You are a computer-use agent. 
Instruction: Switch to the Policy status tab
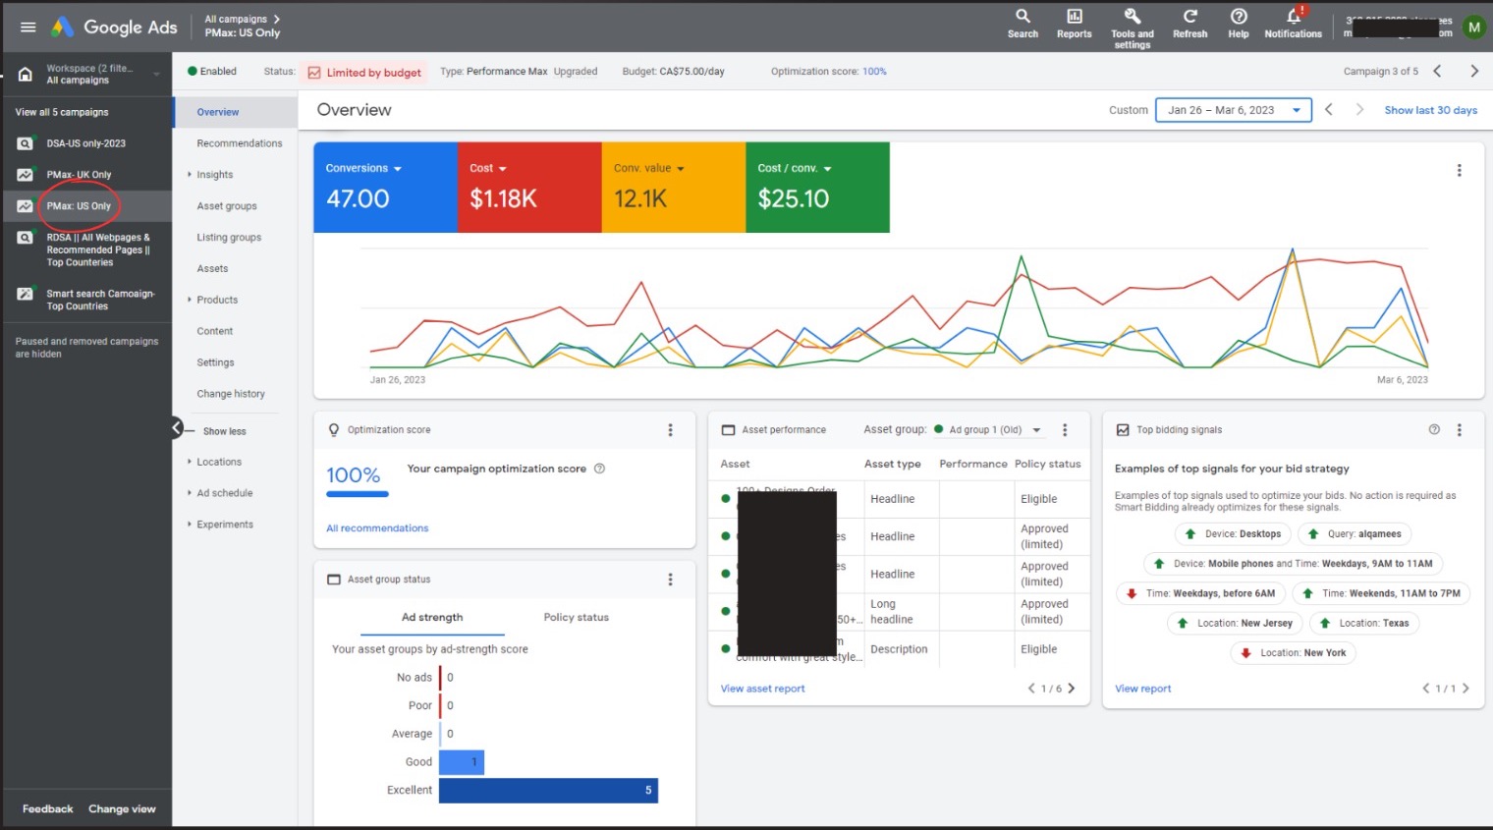click(577, 618)
